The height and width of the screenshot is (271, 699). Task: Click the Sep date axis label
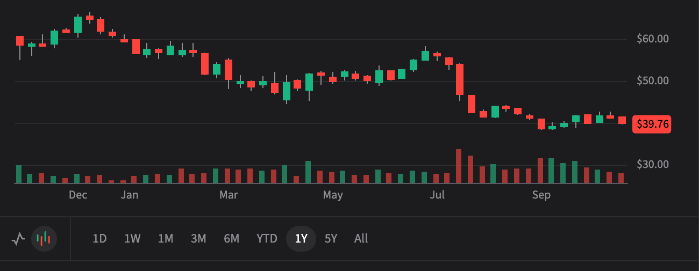[541, 195]
